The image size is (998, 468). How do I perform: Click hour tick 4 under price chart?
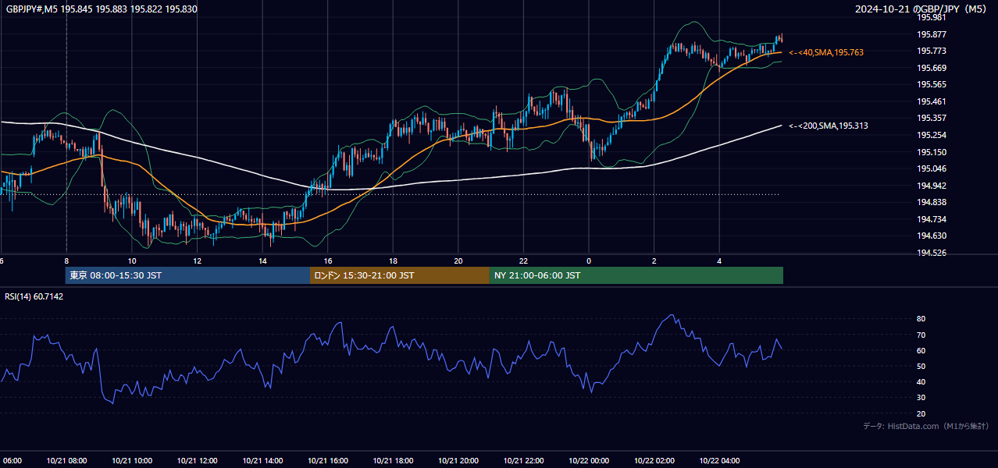(719, 261)
